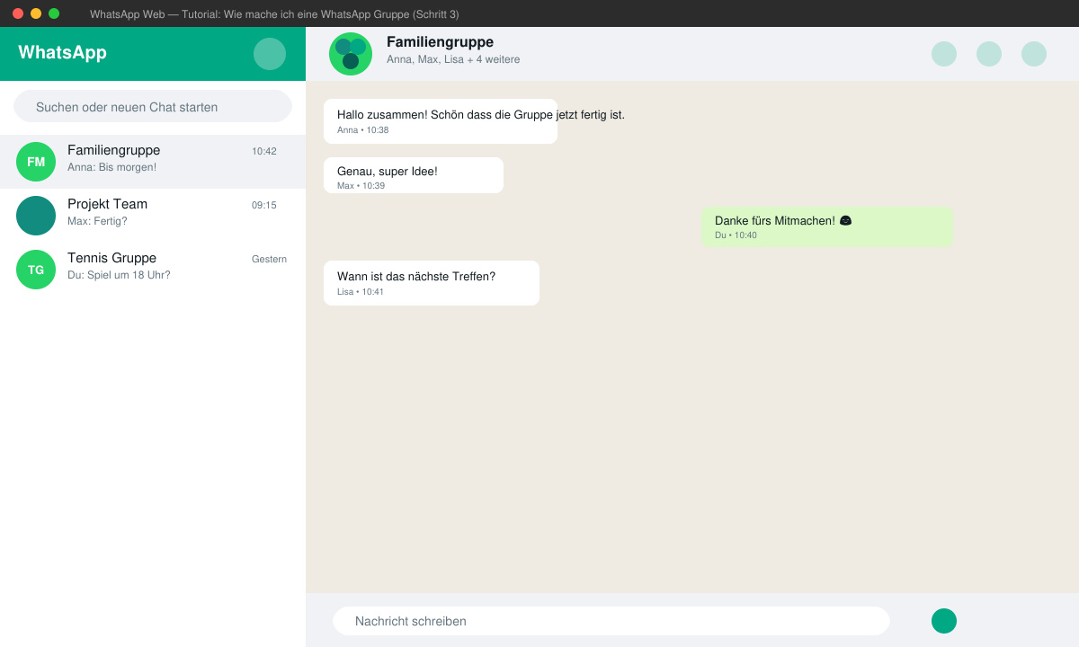Click the FM avatar in chat list
Screen dimensions: 1079x647
pyautogui.click(x=36, y=162)
